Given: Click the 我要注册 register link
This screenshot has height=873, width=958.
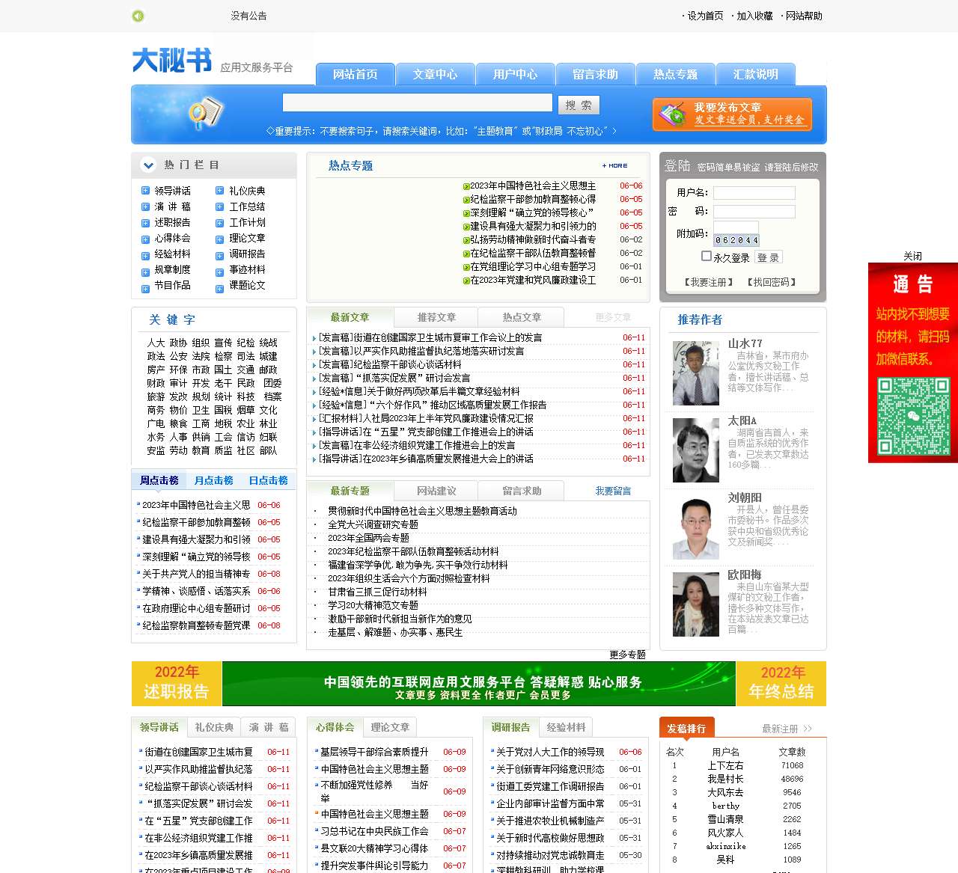Looking at the screenshot, I should click(x=707, y=282).
